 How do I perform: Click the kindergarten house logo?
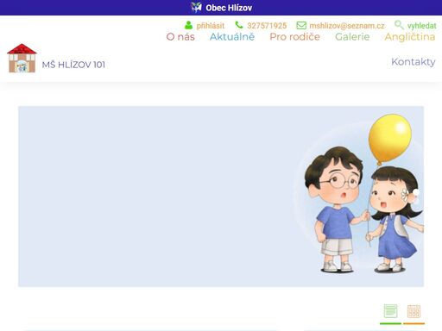(x=22, y=59)
